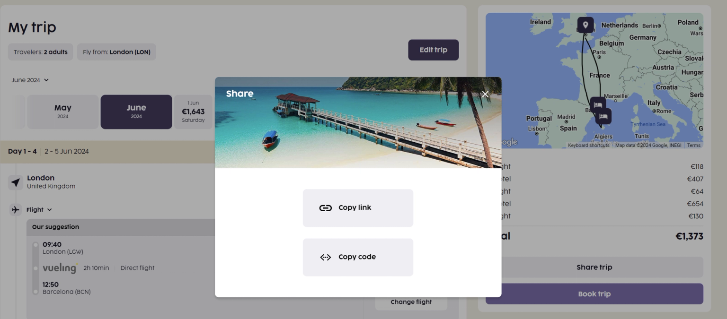The width and height of the screenshot is (727, 319).
Task: Click the airplane icon next to Flight
Action: [x=16, y=209]
